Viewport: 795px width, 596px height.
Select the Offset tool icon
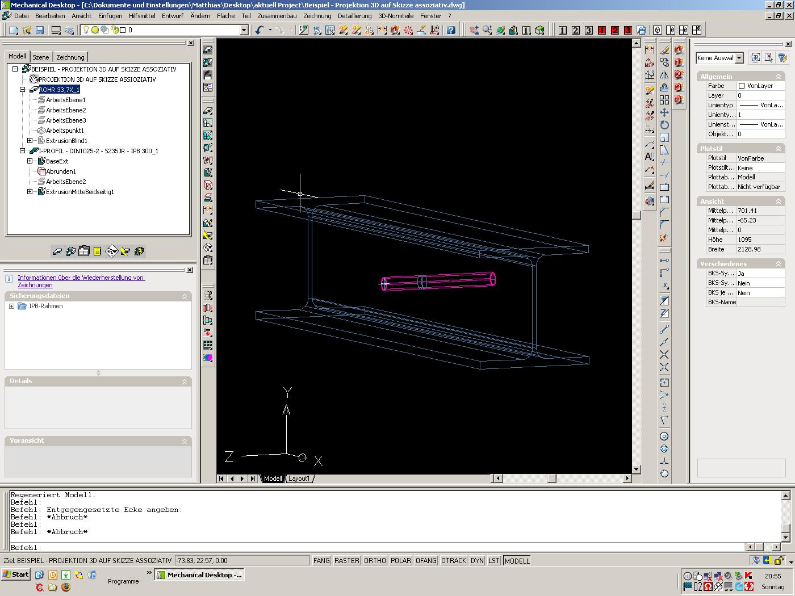[x=664, y=87]
